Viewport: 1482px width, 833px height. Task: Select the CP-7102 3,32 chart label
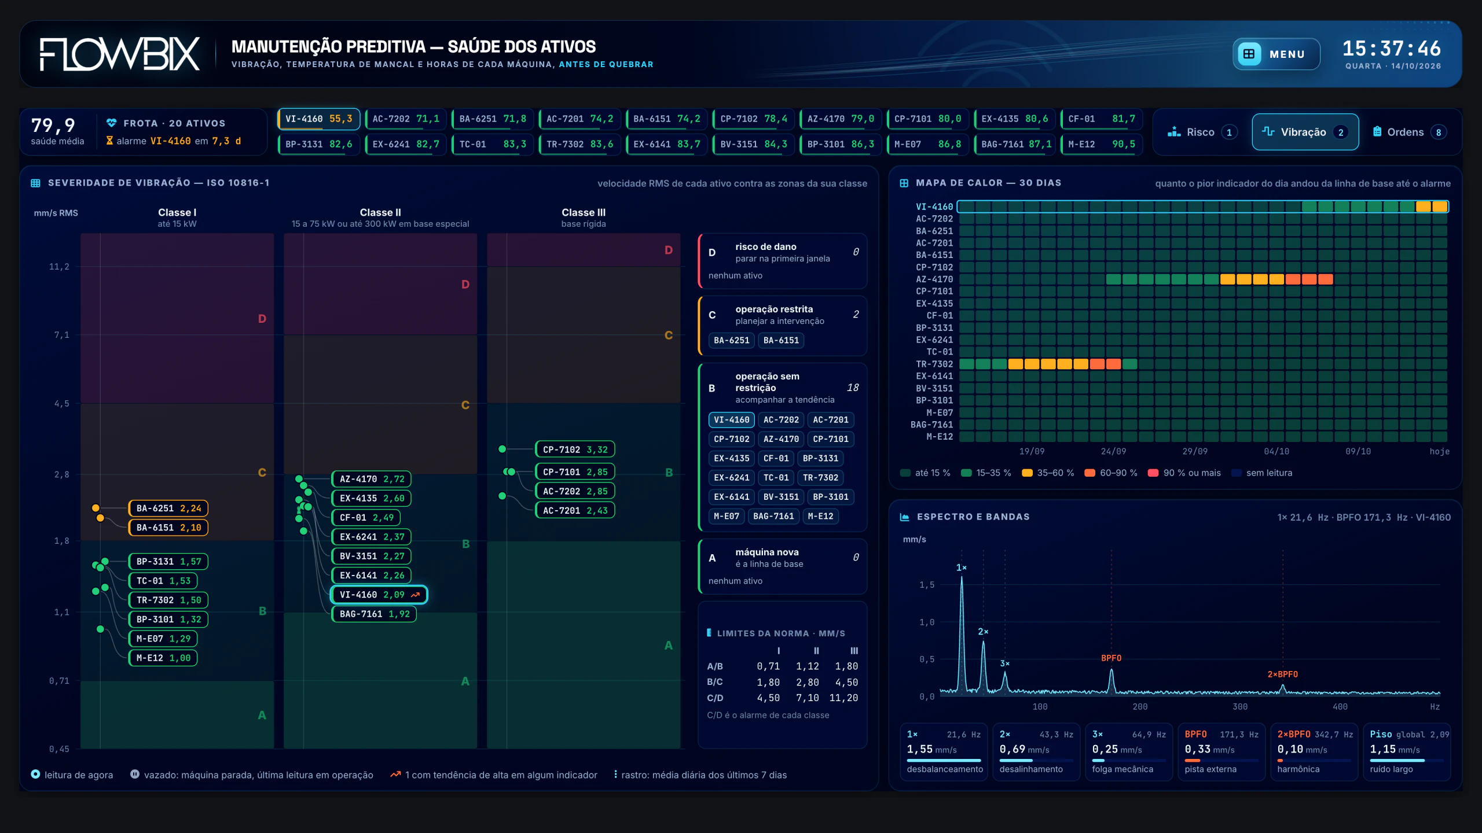(x=575, y=449)
